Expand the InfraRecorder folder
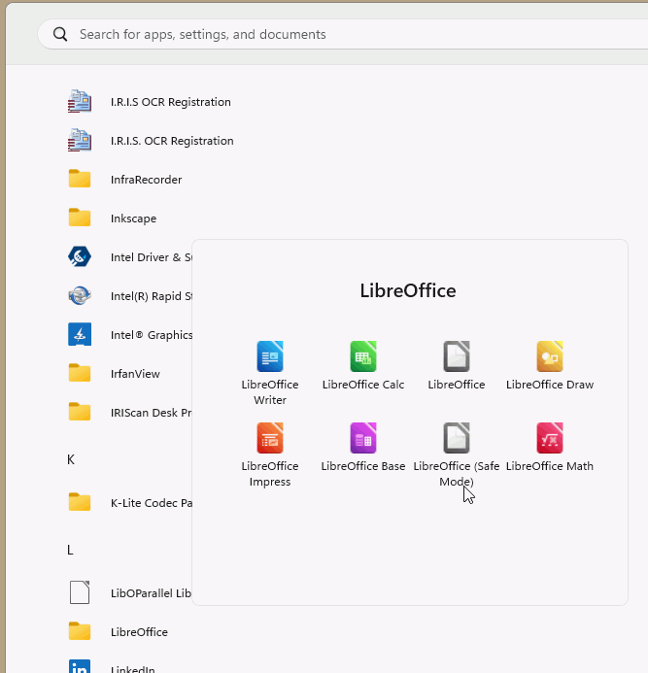Image resolution: width=648 pixels, height=673 pixels. coord(146,180)
